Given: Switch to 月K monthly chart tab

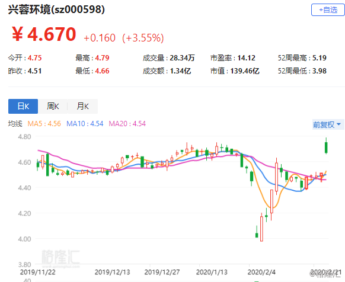Looking at the screenshot, I should click(x=82, y=106).
